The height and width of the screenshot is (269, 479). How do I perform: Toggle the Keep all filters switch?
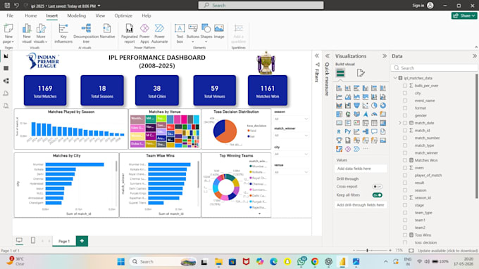[x=378, y=195]
